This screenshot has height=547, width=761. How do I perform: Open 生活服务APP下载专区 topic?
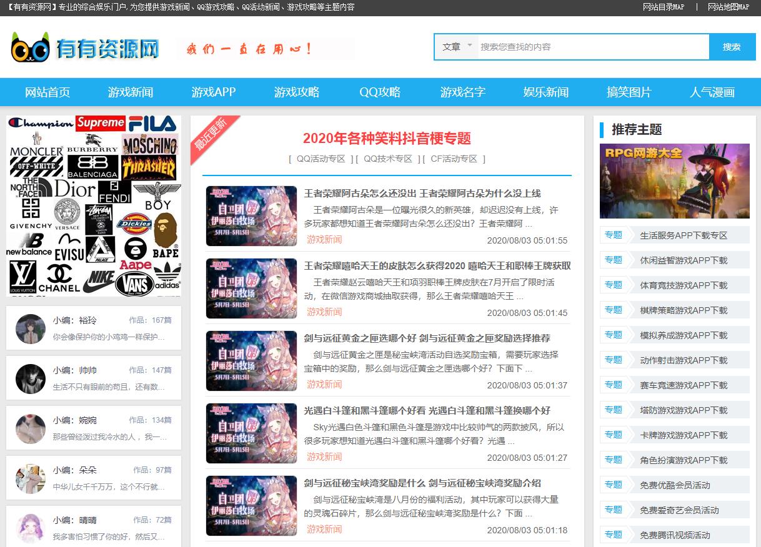pos(684,235)
